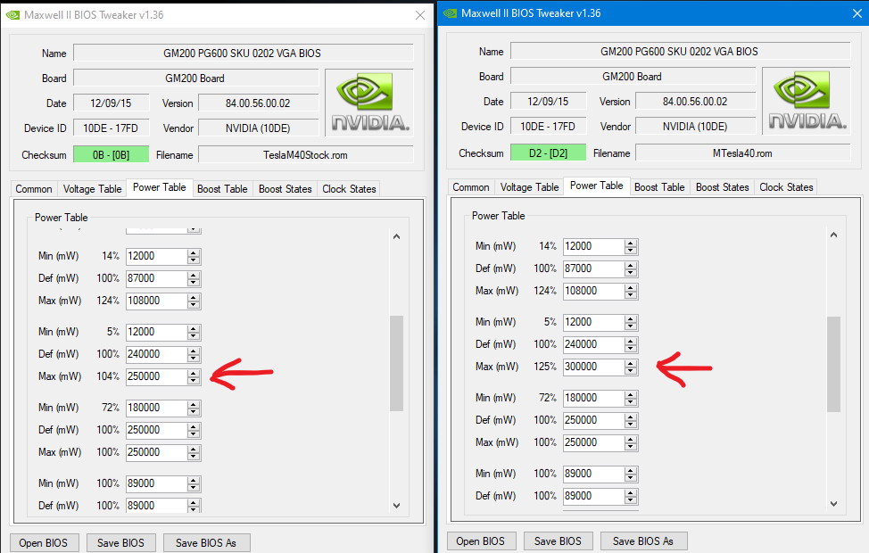The width and height of the screenshot is (869, 553).
Task: Select Power Table tab in MTesla40.rom window
Action: click(x=596, y=186)
